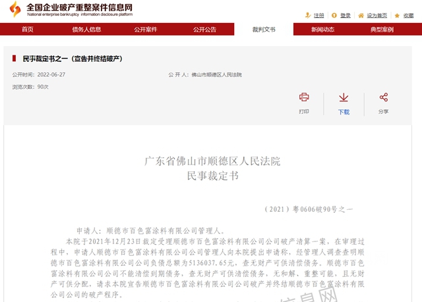Click the flame logo of the bankruptcy site
The image size is (422, 302).
pyautogui.click(x=15, y=9)
